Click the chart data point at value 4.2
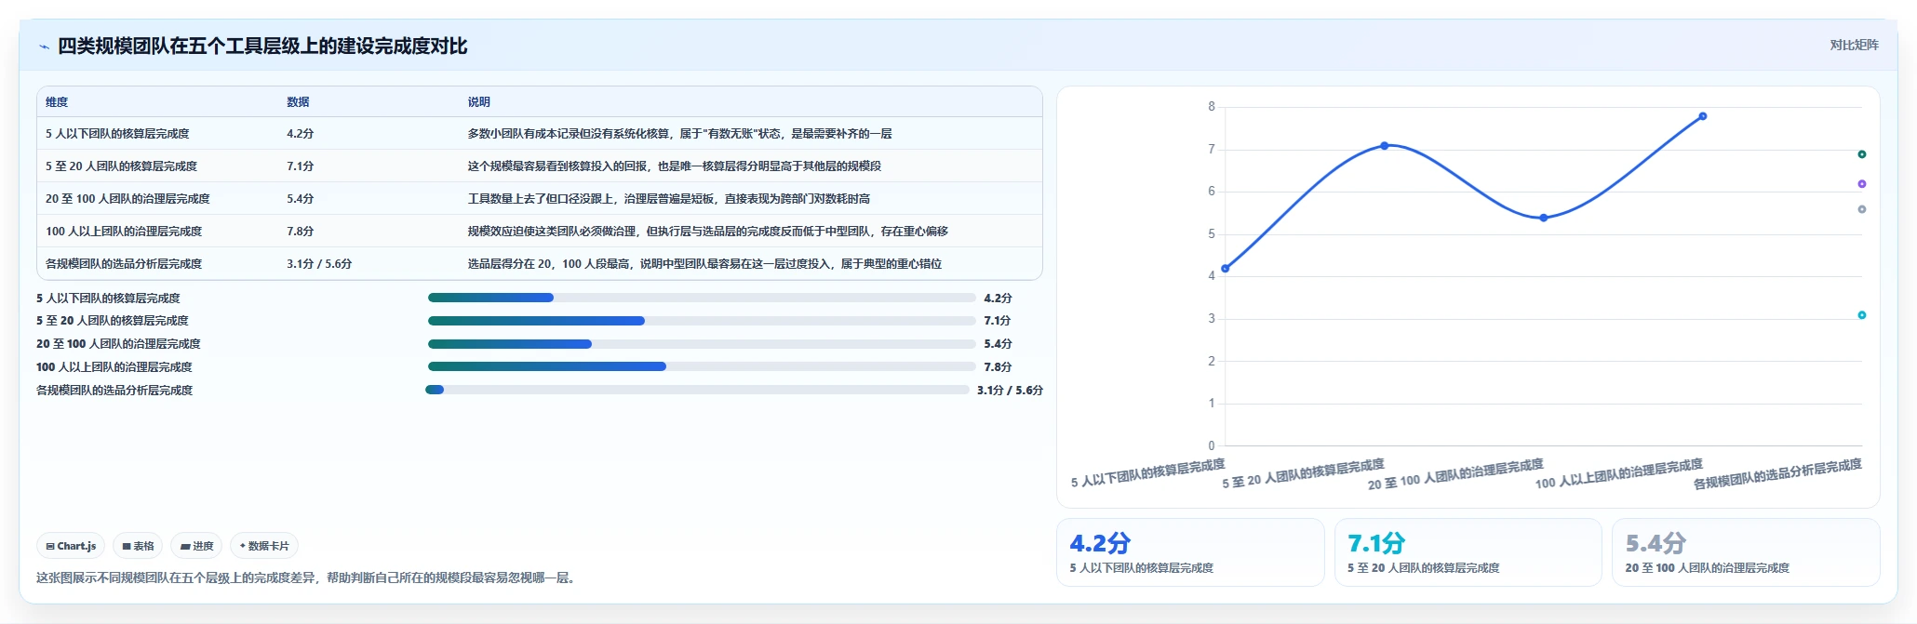This screenshot has width=1917, height=624. point(1225,269)
